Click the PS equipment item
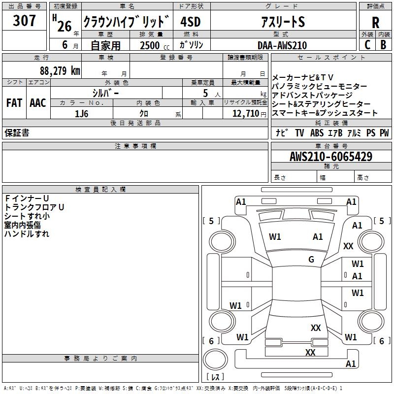This screenshot has width=394, height=394. (371, 132)
